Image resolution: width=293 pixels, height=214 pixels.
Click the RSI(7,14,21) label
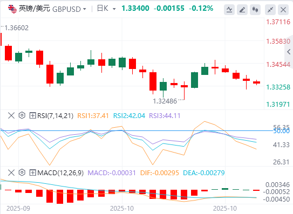coord(56,116)
